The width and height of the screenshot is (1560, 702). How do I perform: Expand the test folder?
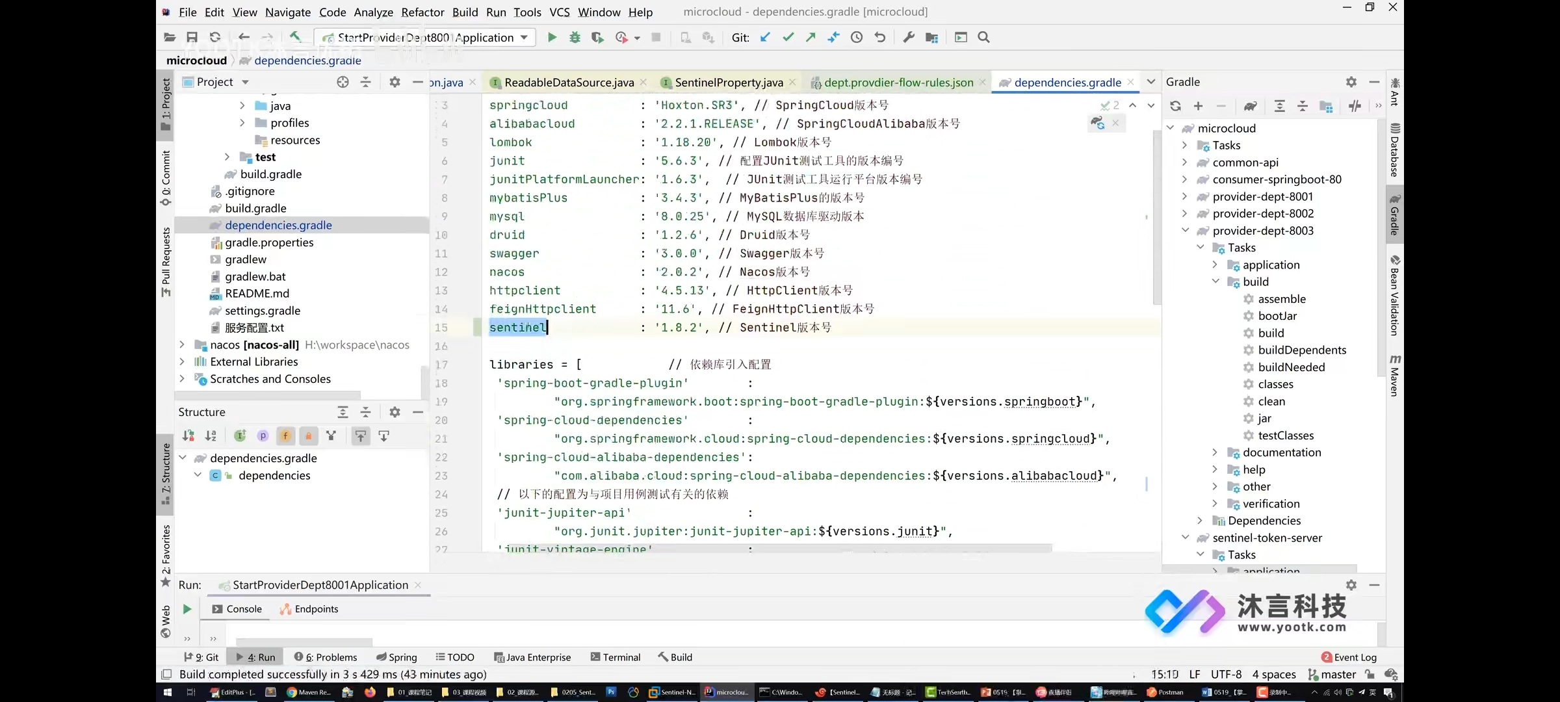227,157
